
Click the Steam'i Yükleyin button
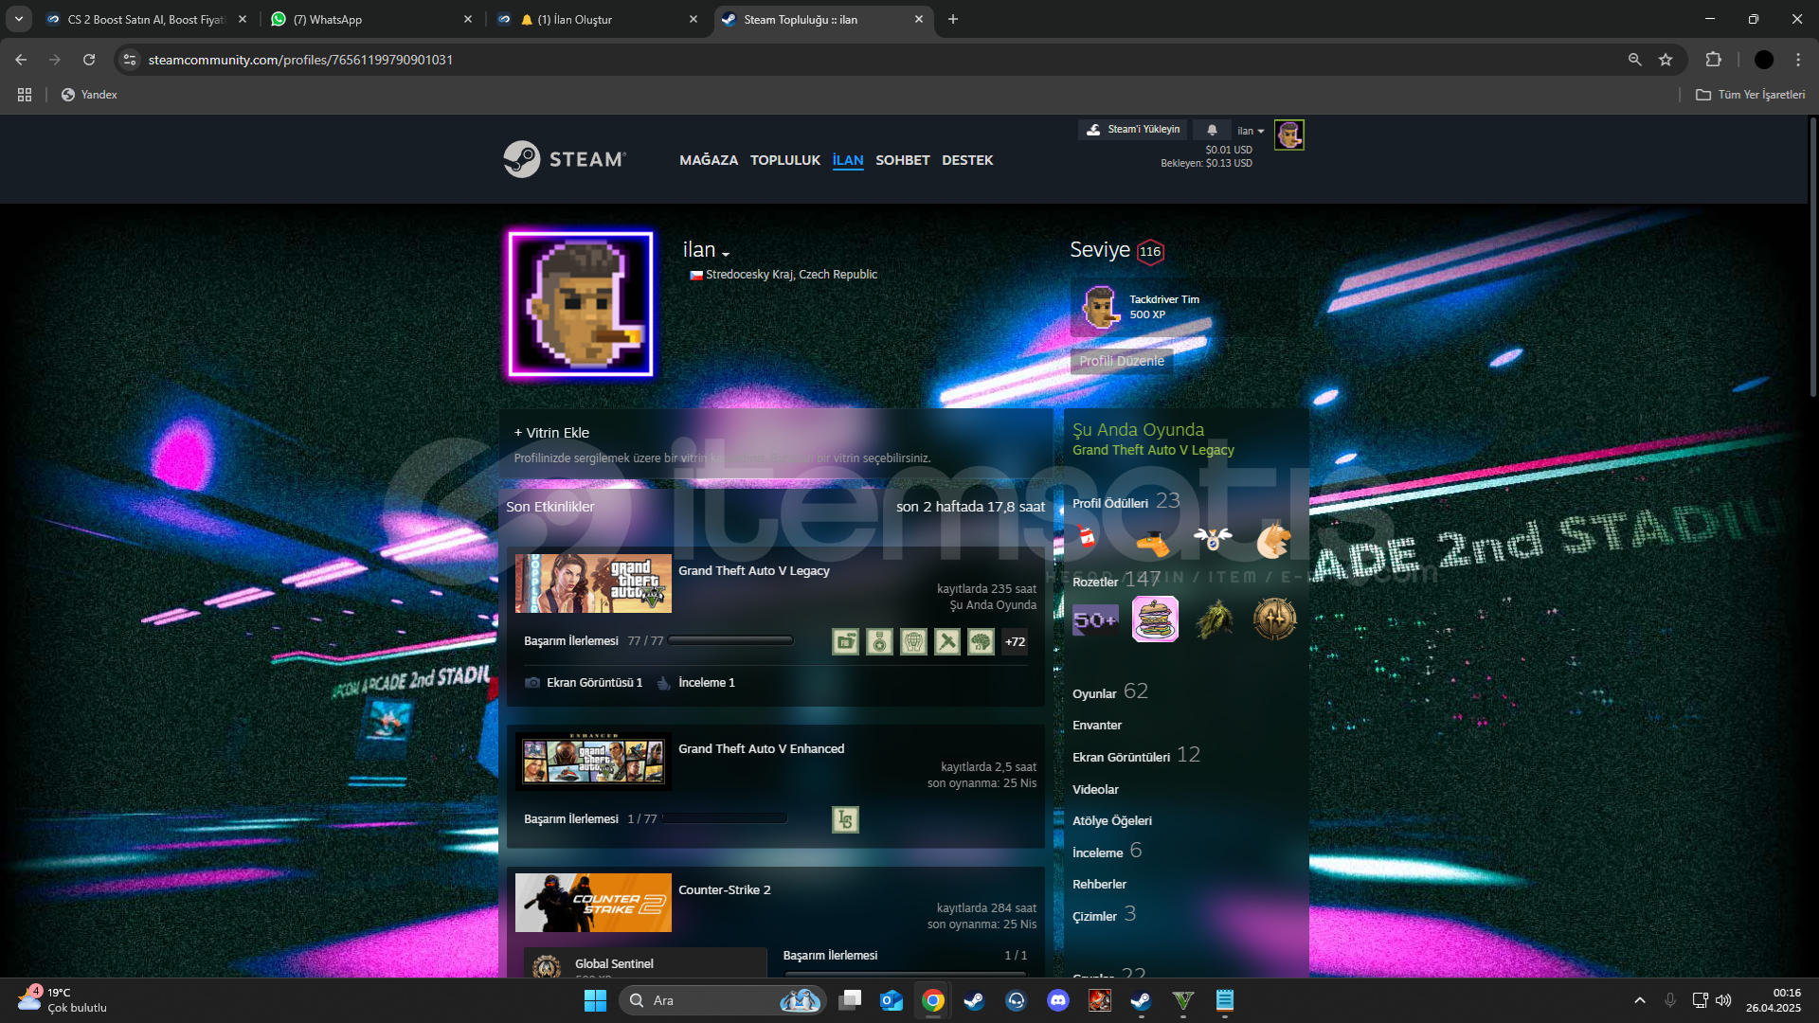(x=1133, y=130)
